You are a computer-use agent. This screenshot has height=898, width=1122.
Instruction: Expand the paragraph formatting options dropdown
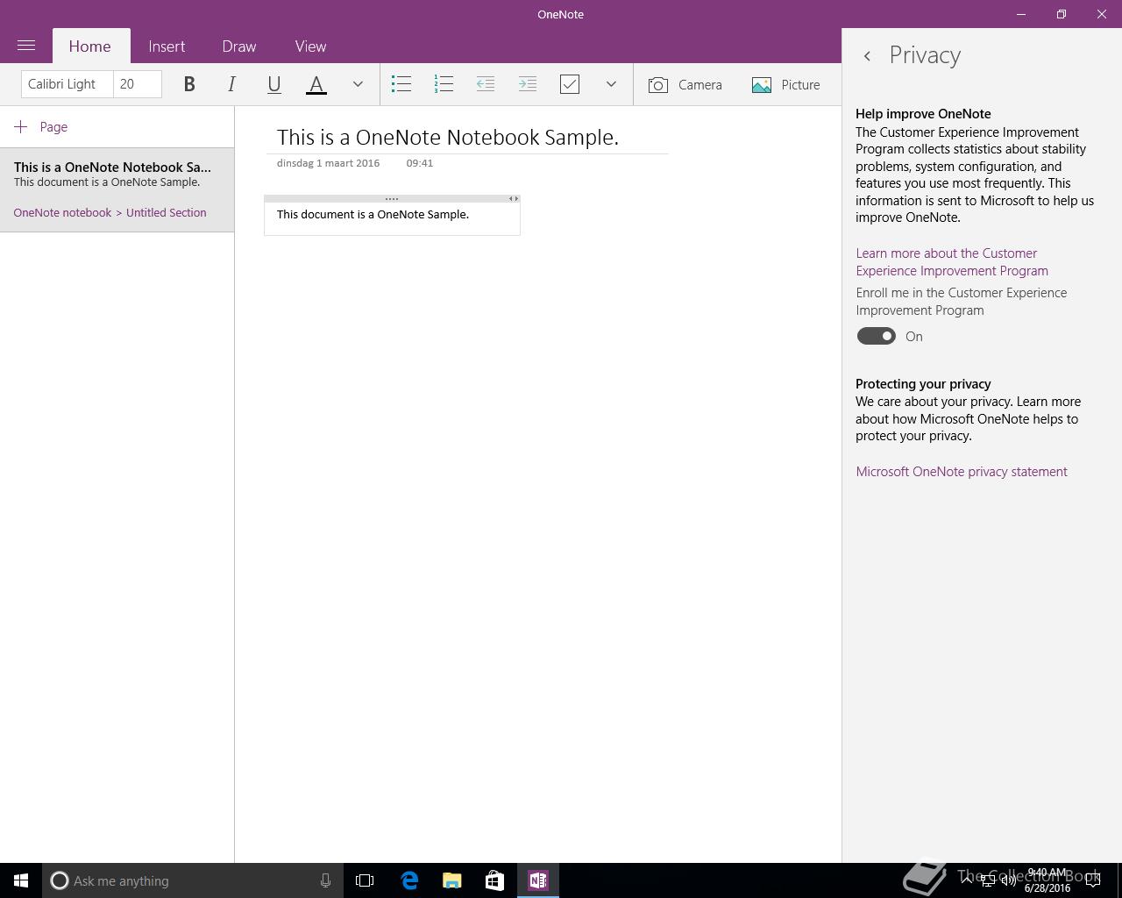611,84
